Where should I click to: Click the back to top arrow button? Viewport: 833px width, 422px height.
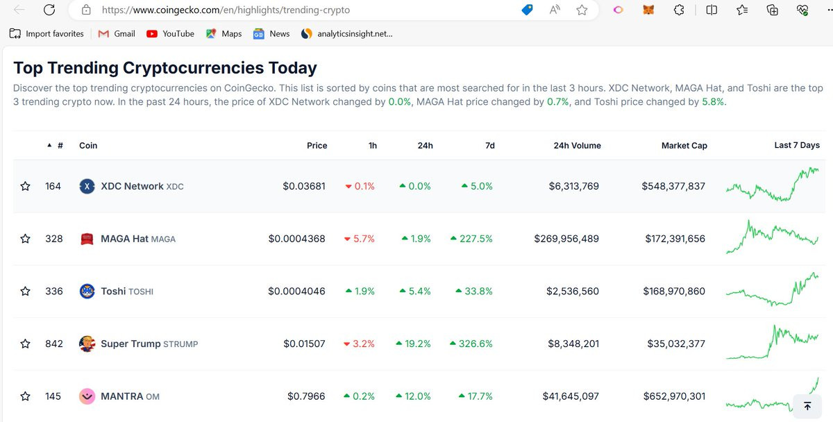[x=807, y=405]
